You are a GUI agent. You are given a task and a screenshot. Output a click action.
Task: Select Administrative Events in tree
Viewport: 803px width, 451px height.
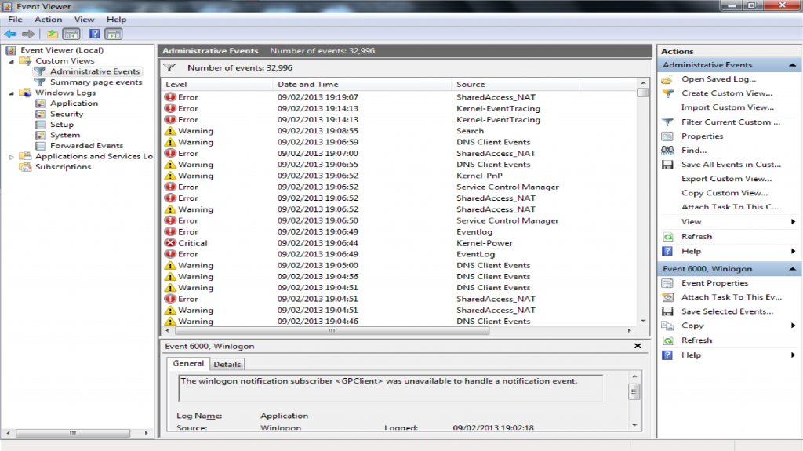[x=95, y=71]
